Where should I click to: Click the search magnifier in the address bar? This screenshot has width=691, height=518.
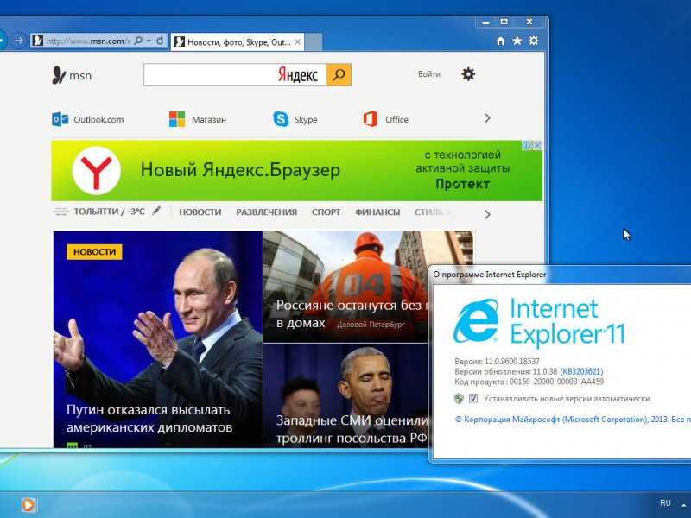pyautogui.click(x=138, y=41)
